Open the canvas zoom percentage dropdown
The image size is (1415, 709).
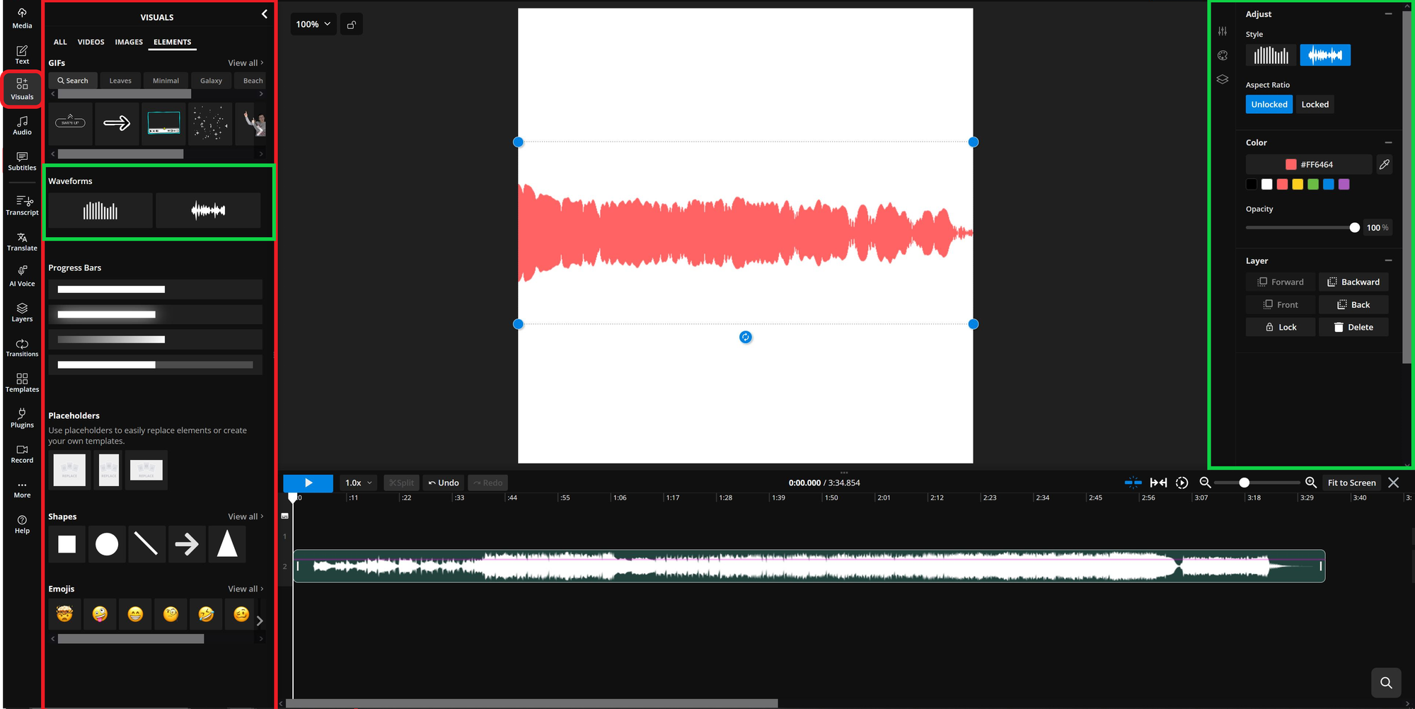313,23
